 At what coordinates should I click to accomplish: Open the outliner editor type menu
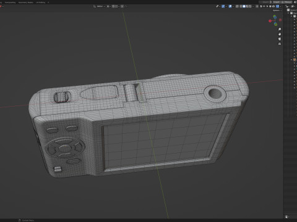[288, 7]
